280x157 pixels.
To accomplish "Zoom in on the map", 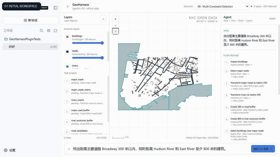I will click(116, 19).
